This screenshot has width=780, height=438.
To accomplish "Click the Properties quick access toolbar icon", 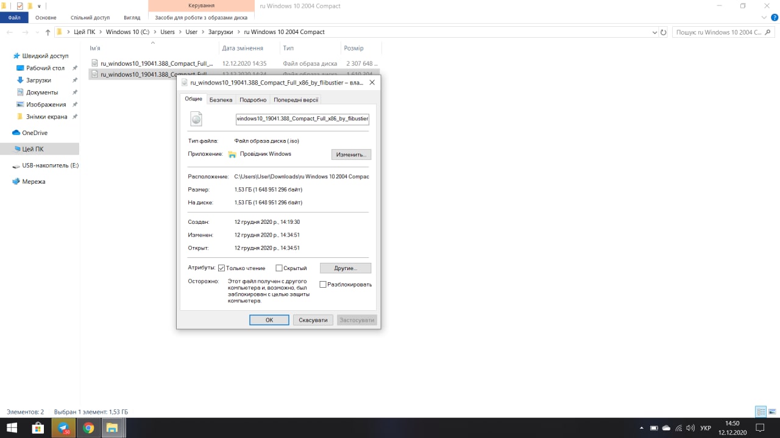I will (19, 5).
